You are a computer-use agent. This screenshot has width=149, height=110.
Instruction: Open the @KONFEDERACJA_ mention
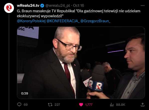tap(63, 21)
